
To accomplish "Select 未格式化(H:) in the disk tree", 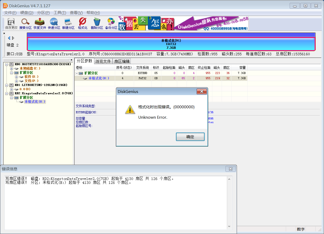I will tap(35, 102).
